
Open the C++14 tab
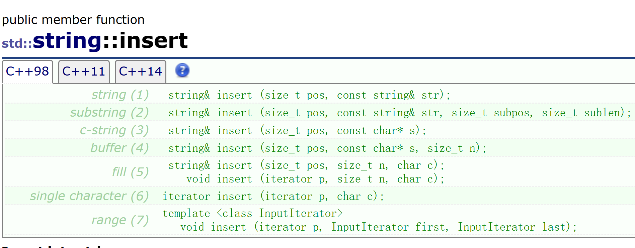pos(141,72)
